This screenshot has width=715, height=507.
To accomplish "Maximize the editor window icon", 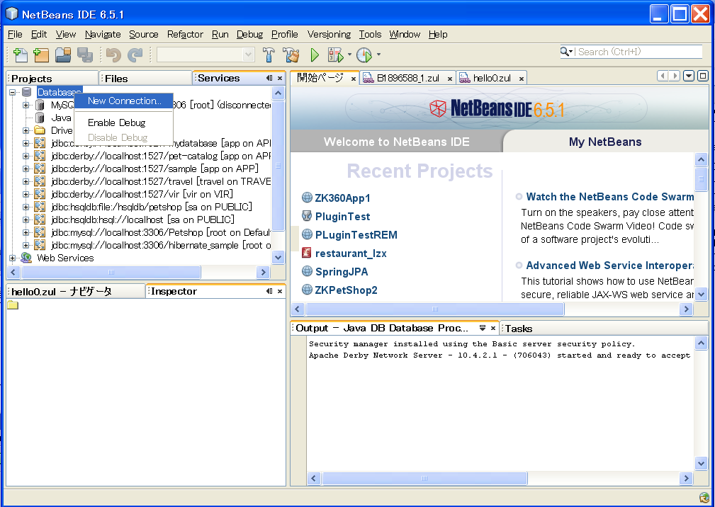I will [703, 76].
